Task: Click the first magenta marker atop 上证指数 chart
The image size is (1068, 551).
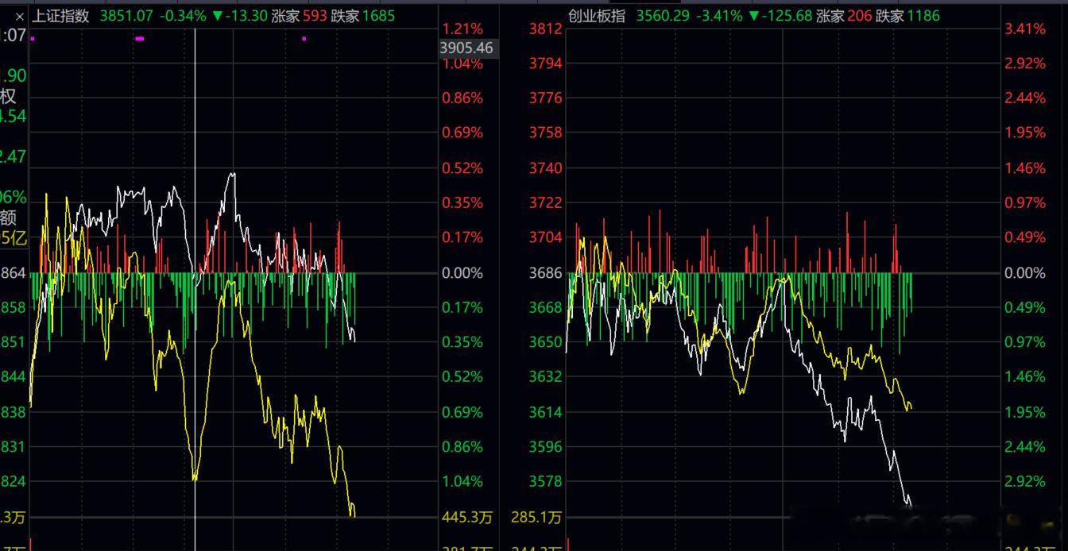Action: pyautogui.click(x=33, y=37)
